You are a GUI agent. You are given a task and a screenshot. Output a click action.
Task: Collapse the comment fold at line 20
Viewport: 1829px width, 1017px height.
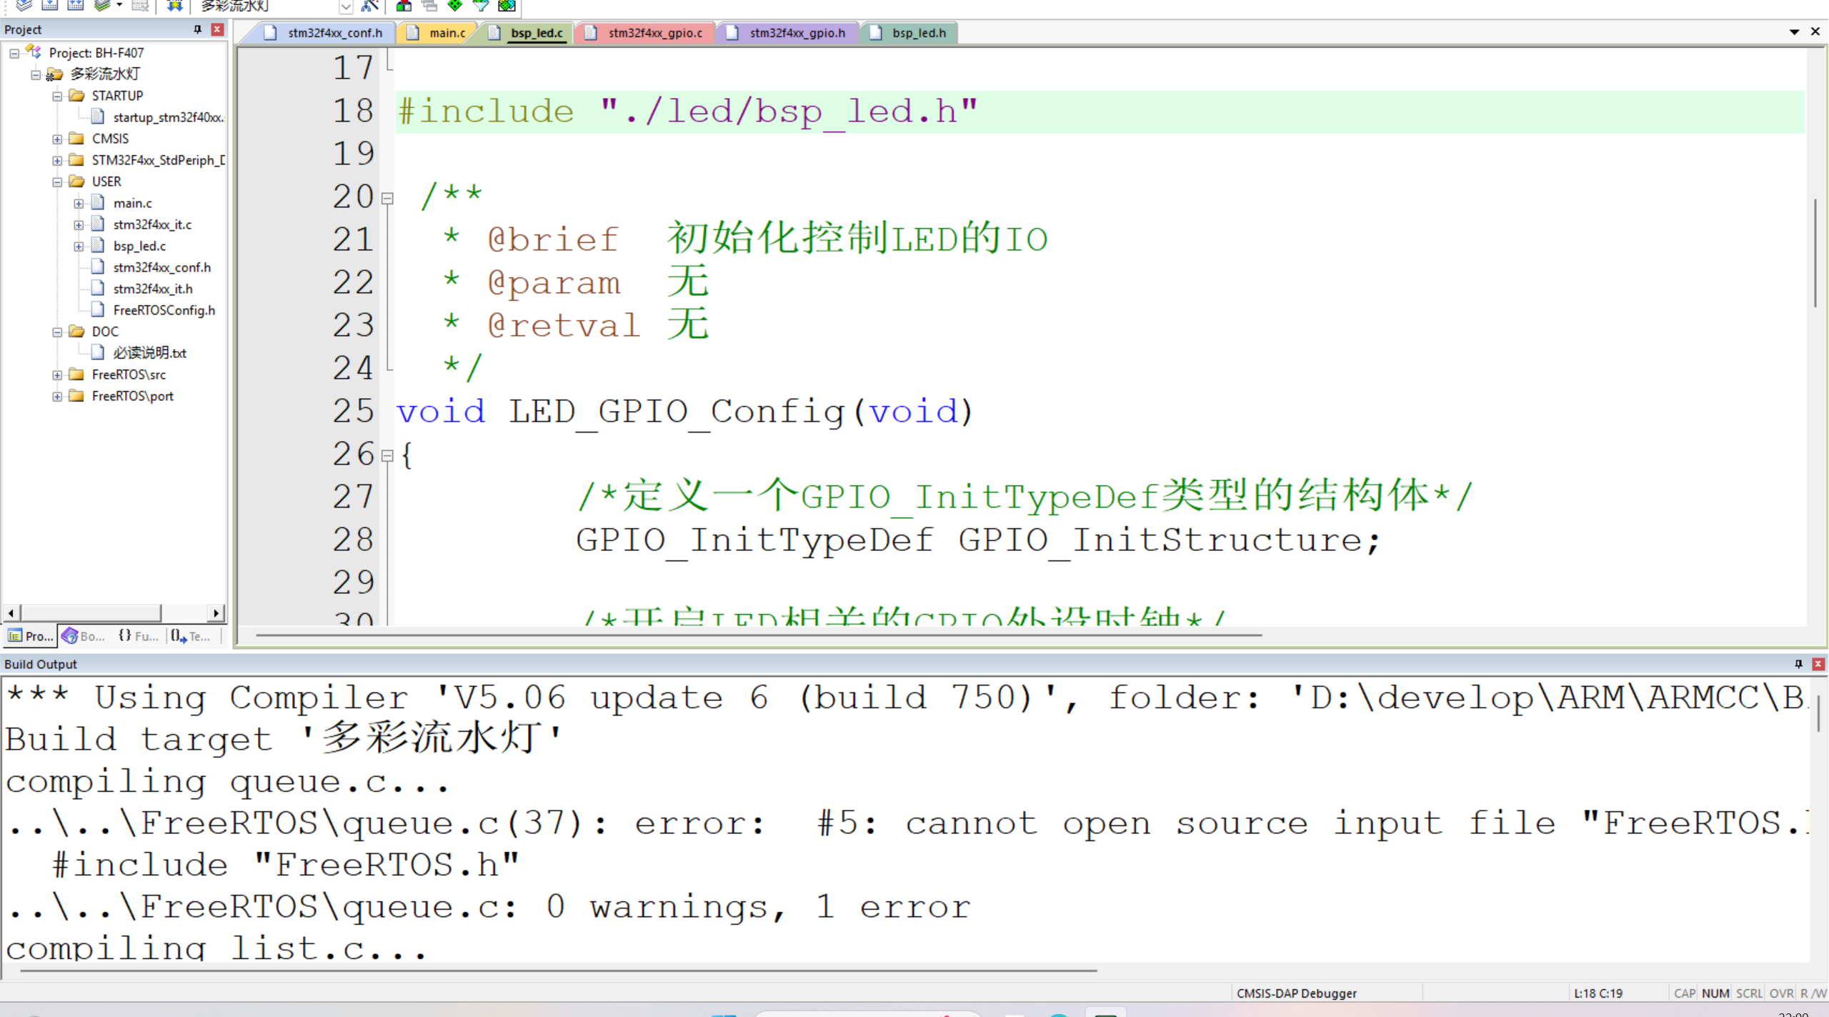click(x=387, y=199)
